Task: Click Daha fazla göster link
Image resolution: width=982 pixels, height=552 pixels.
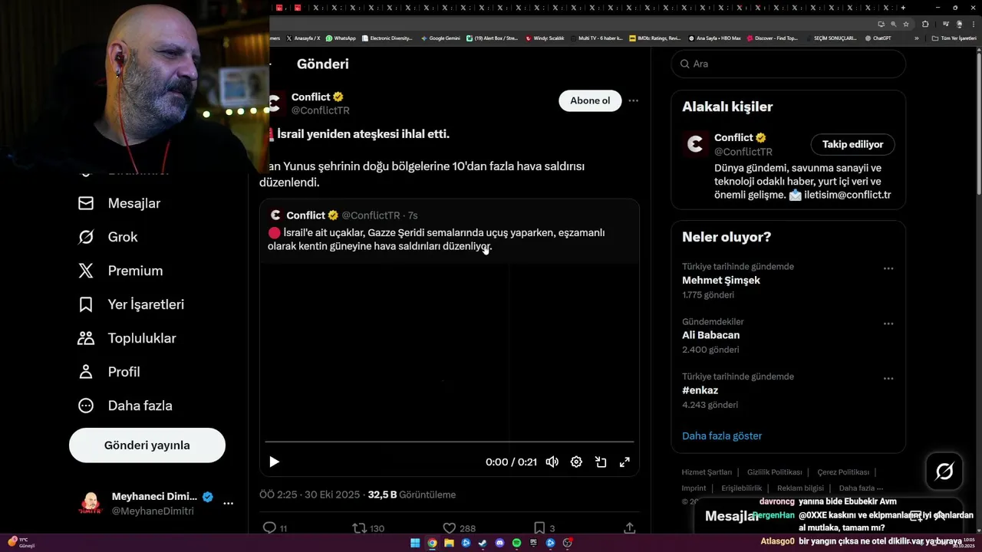Action: [x=722, y=435]
